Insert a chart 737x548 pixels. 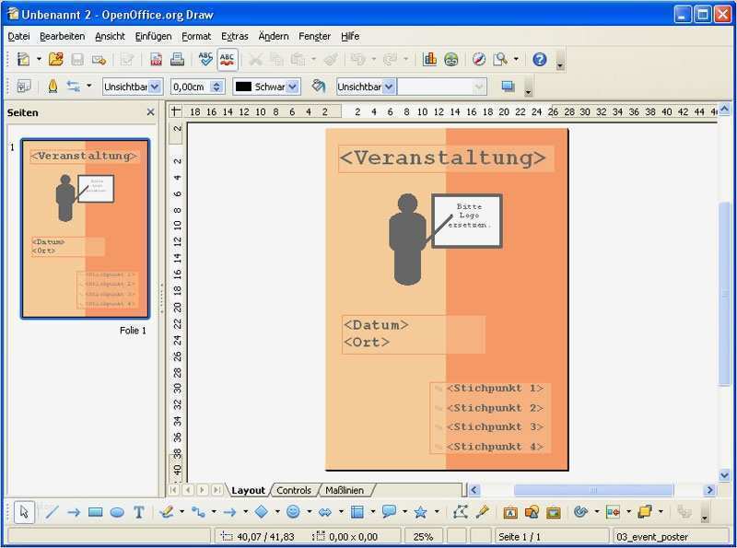coord(428,59)
